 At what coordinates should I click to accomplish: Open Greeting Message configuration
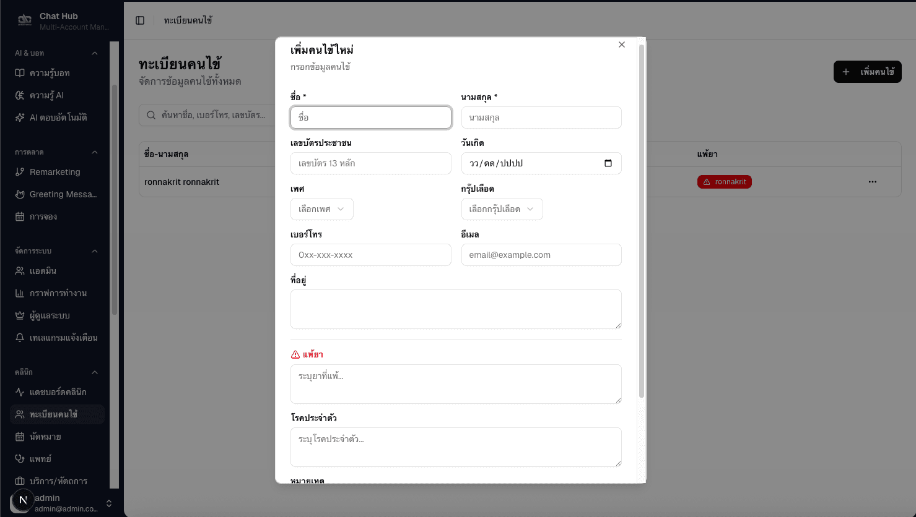62,194
